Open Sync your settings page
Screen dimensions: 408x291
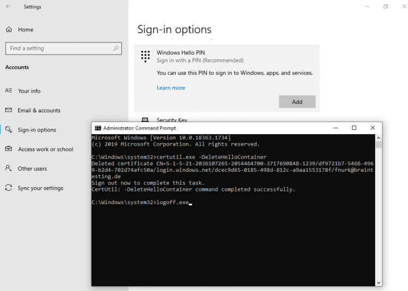[x=40, y=188]
